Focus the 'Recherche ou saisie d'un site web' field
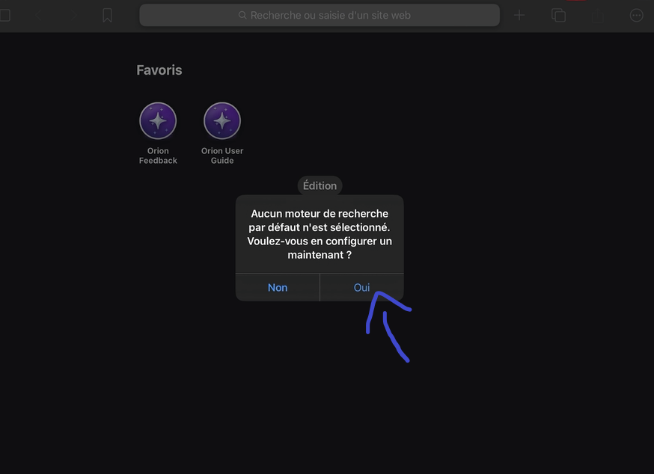This screenshot has height=474, width=654. (x=329, y=15)
